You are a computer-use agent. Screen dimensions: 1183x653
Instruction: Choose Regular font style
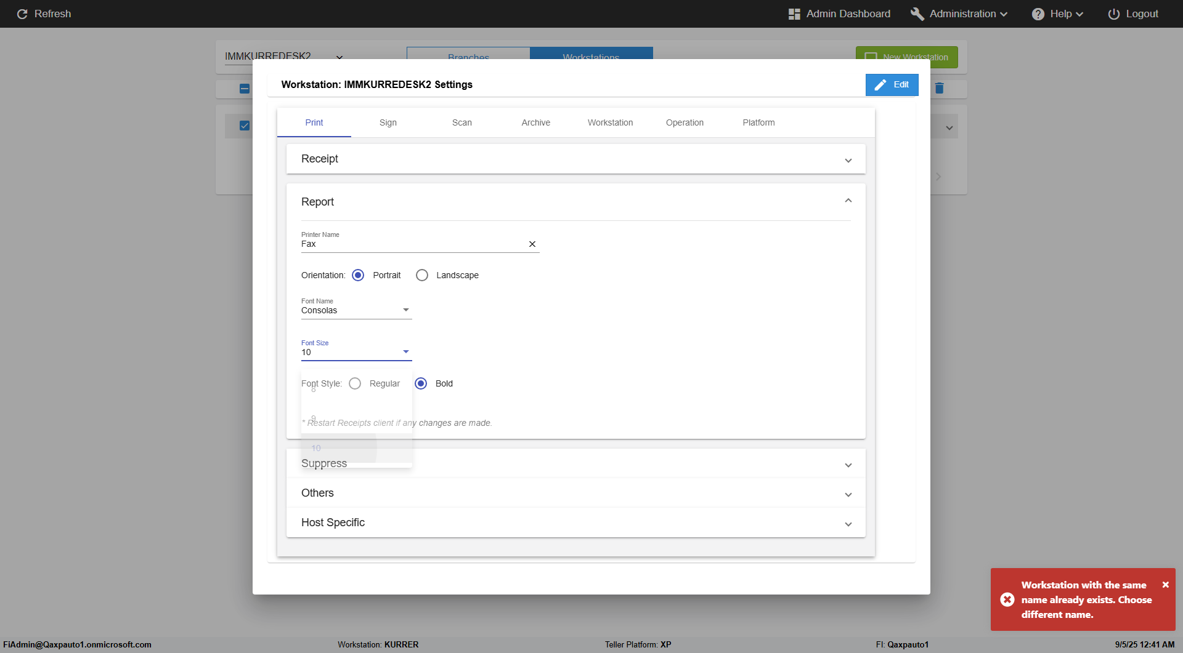point(355,383)
